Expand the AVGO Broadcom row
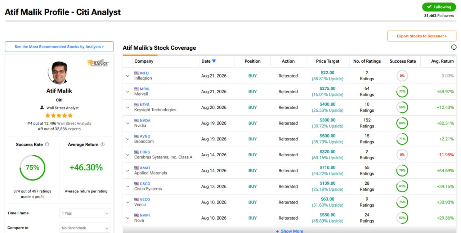461x233 pixels. click(127, 139)
